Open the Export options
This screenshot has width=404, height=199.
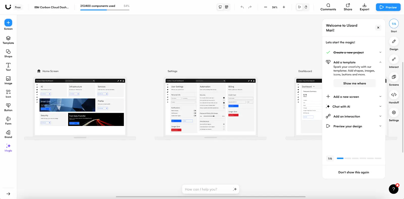(364, 7)
